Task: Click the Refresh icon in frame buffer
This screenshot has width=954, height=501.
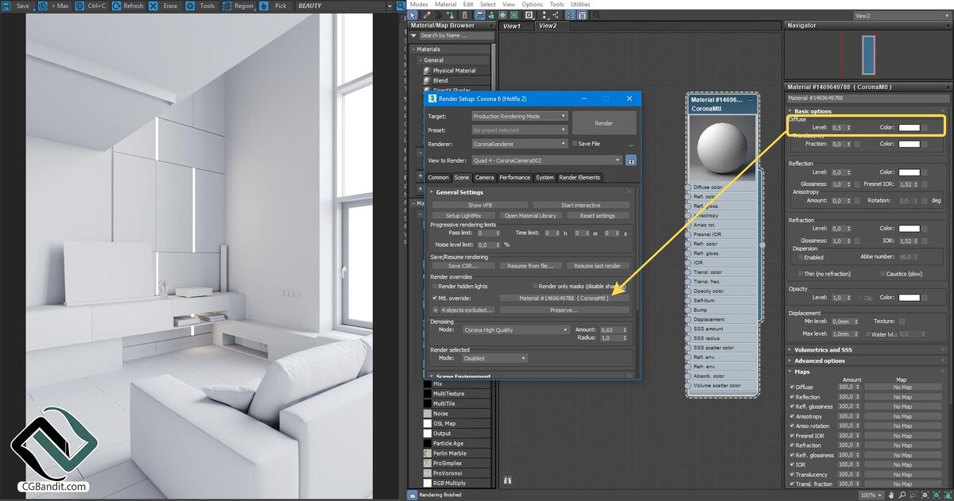Action: (x=116, y=6)
